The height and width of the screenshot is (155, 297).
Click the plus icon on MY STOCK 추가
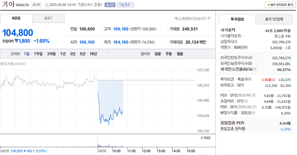pyautogui.click(x=268, y=5)
